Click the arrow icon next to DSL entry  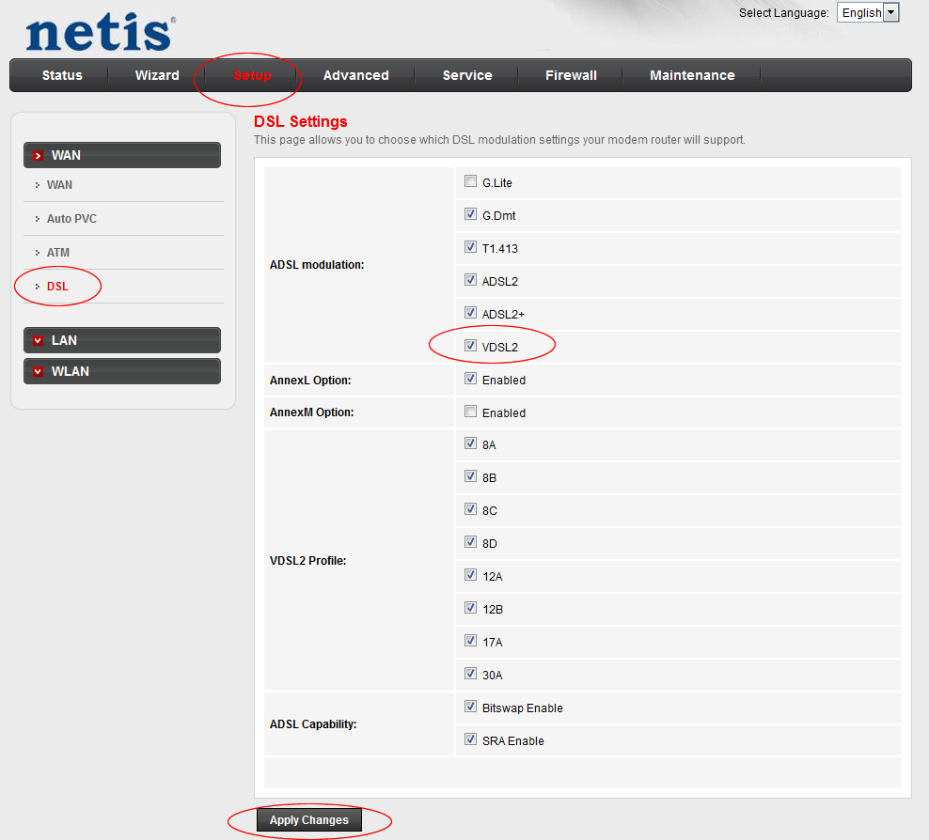click(x=38, y=286)
